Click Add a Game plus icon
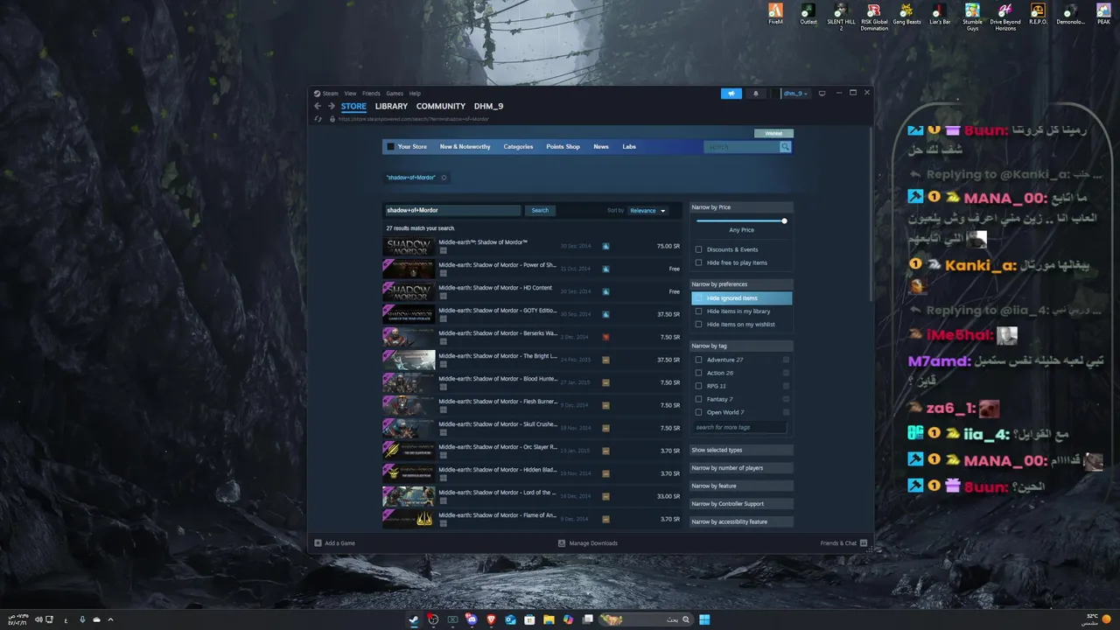Image resolution: width=1120 pixels, height=630 pixels. click(318, 543)
